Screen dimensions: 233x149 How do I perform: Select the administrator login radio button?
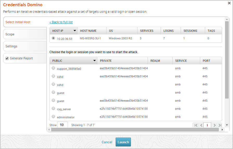tap(53, 117)
